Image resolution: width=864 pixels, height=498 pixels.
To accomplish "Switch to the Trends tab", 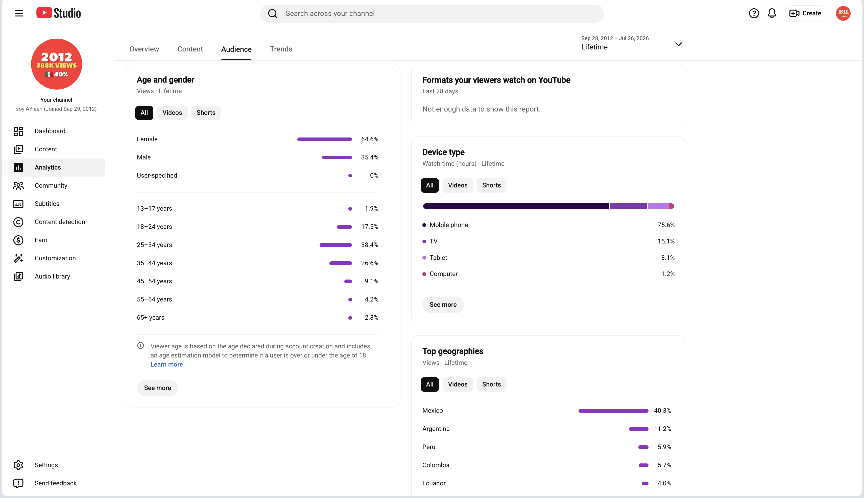I will tap(281, 49).
